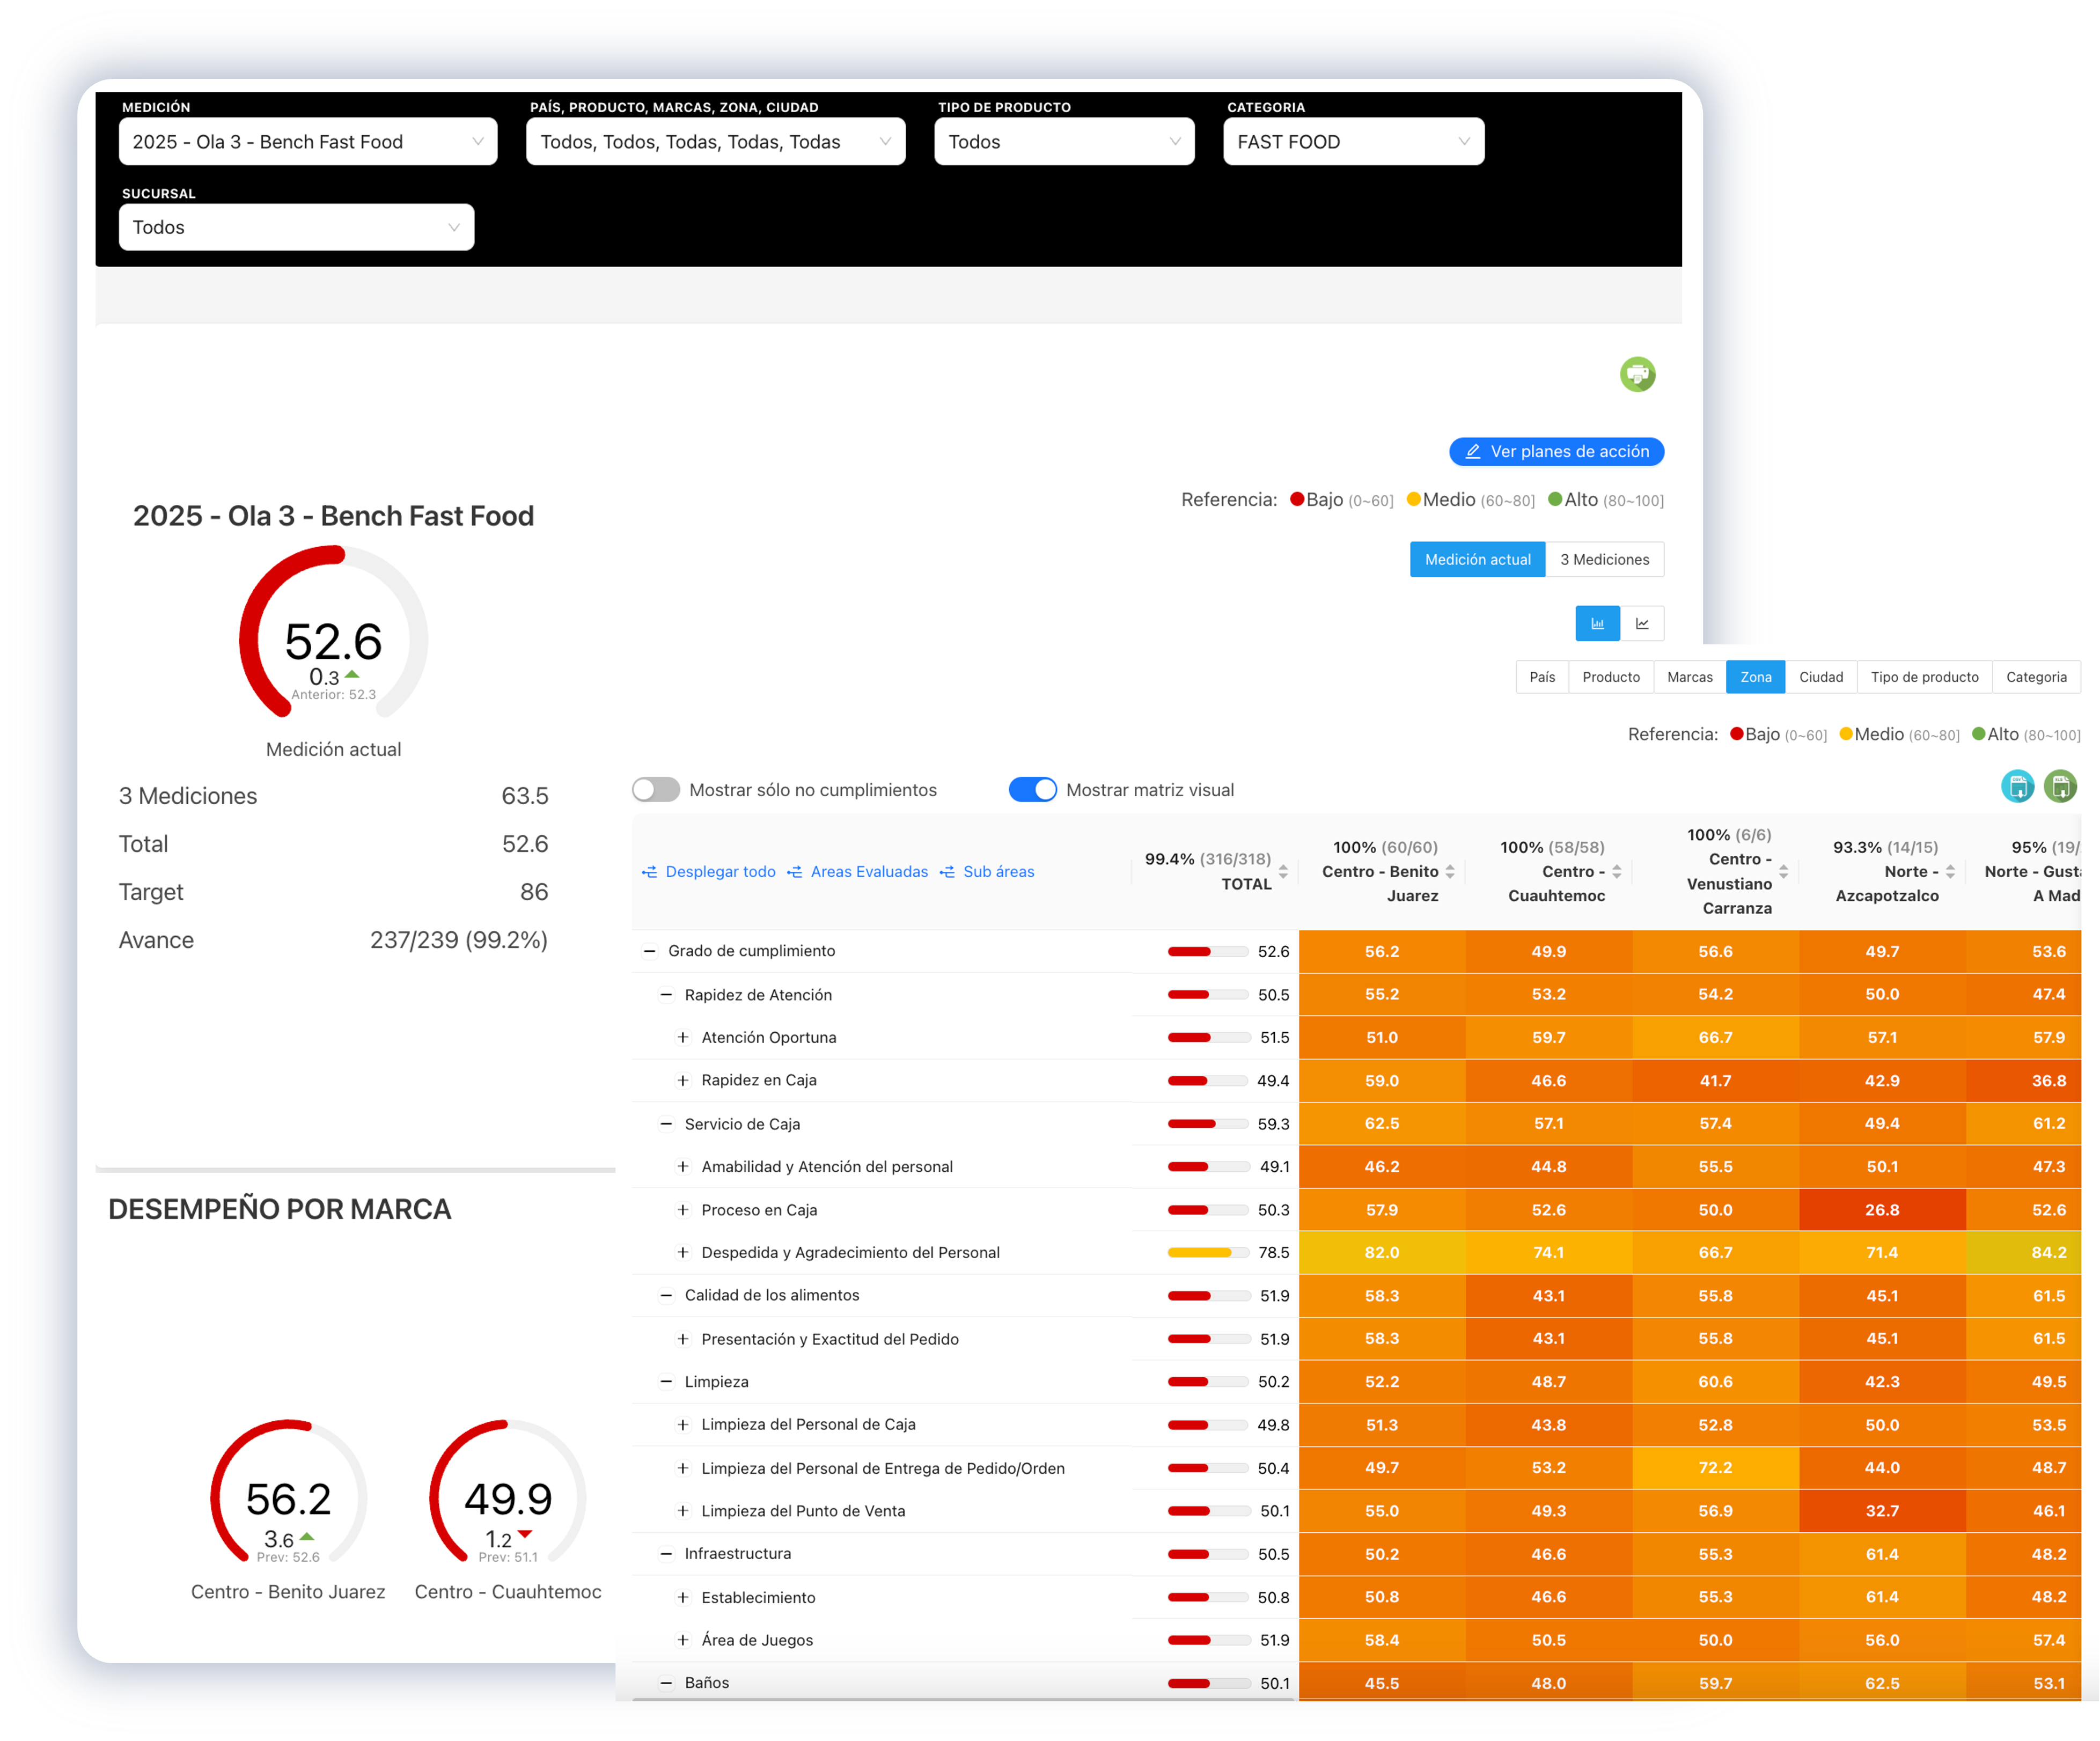Sort by Centro - Cuauhtemoc column
The height and width of the screenshot is (1741, 2100).
click(1617, 872)
